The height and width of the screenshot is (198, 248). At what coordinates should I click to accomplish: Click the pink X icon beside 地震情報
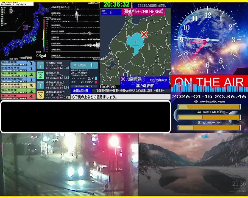click(123, 79)
